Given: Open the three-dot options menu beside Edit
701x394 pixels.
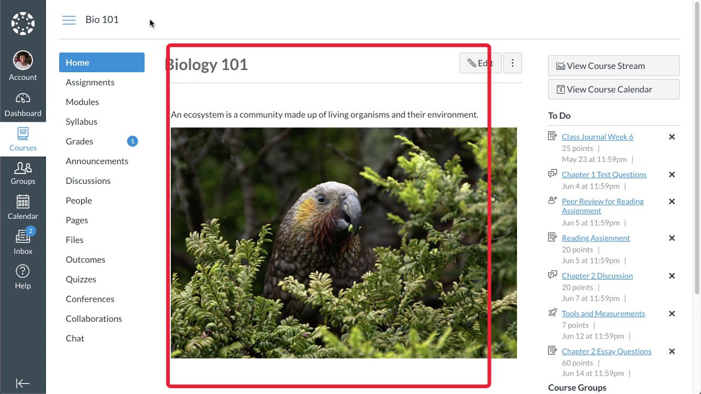Looking at the screenshot, I should click(513, 63).
